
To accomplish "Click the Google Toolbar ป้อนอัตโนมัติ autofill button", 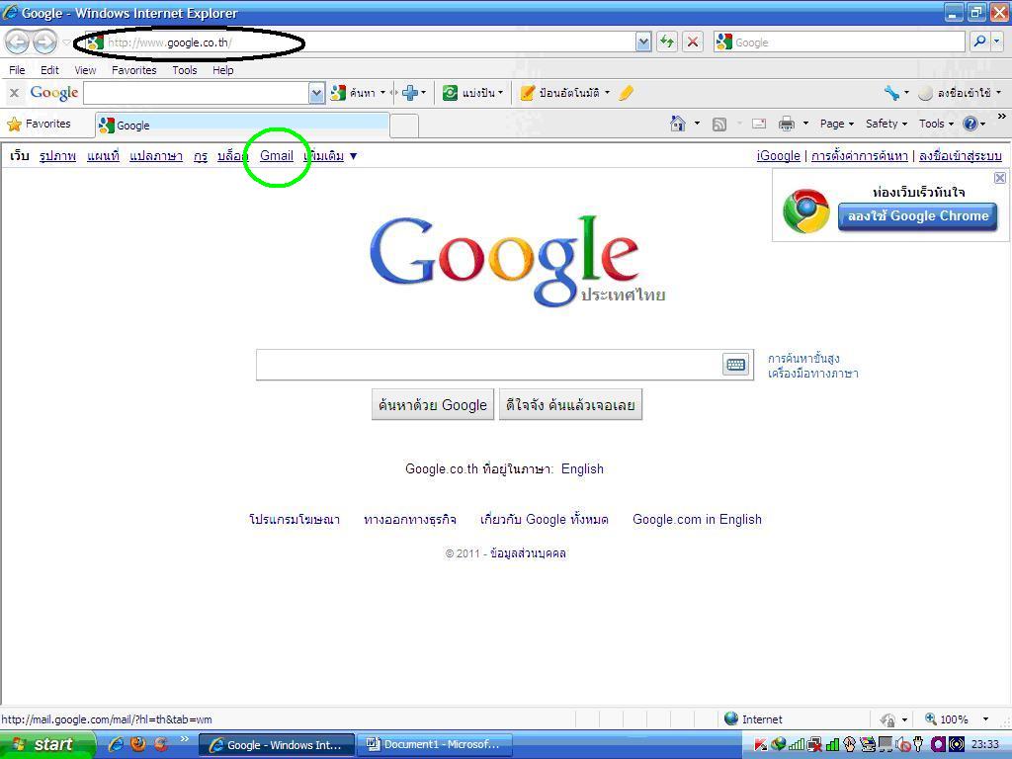I will coord(565,93).
